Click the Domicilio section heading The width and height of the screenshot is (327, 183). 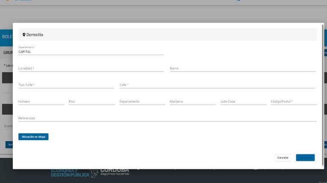click(x=34, y=35)
